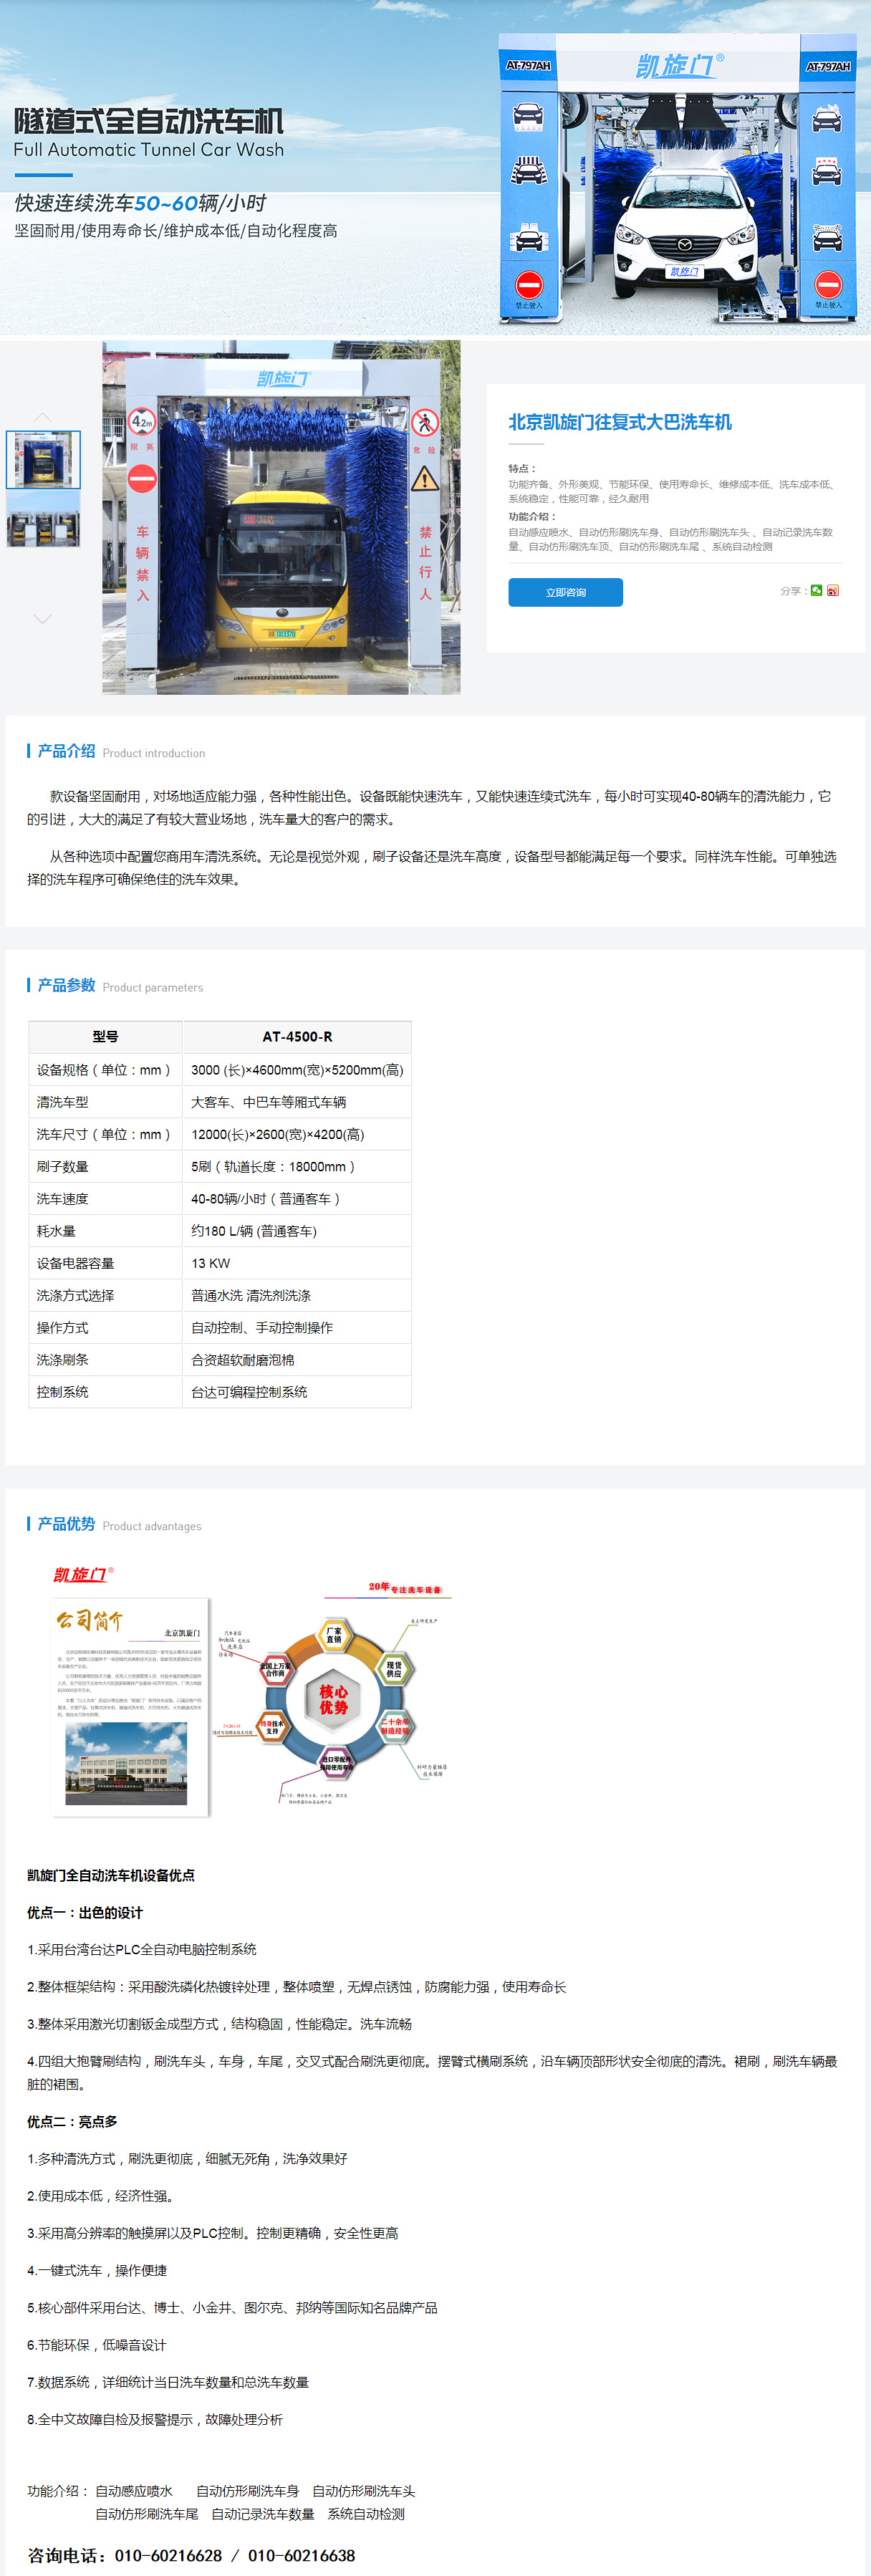This screenshot has height=2576, width=871.
Task: Click the 自动控制、手动控制操作 cell
Action: coord(297,1327)
